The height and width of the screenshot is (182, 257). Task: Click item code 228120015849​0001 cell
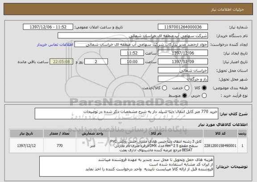(220, 146)
